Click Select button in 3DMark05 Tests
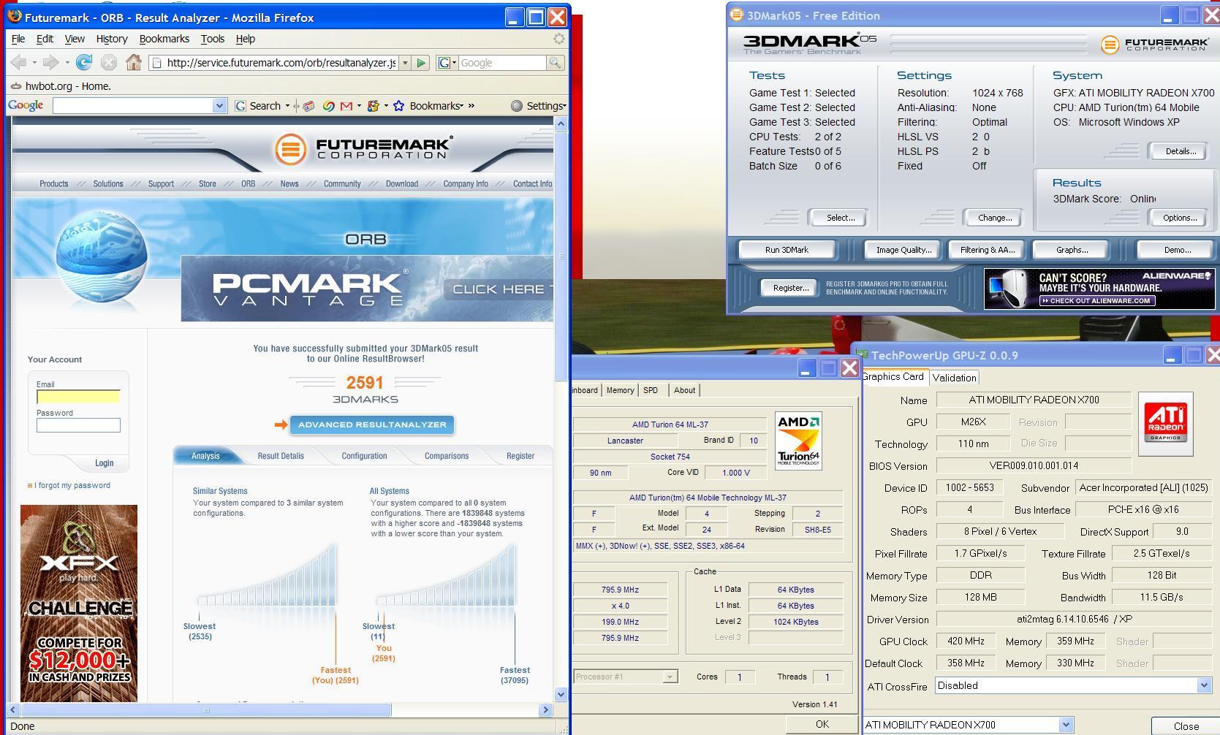This screenshot has width=1220, height=735. click(x=840, y=218)
